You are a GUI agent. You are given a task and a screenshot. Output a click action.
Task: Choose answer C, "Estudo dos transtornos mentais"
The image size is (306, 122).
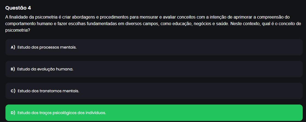point(48,91)
